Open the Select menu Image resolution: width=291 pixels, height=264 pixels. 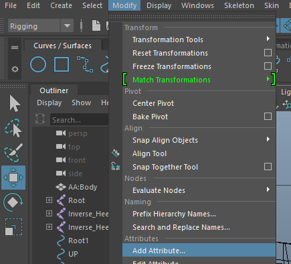[92, 5]
